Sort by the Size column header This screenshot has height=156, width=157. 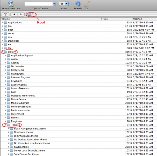117,19
